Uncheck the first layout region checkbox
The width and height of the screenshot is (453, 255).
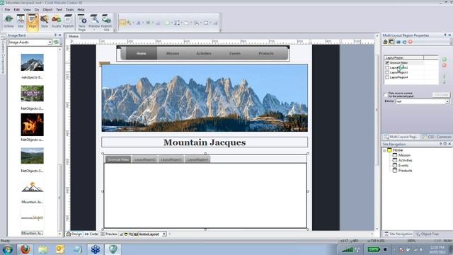[x=387, y=63]
